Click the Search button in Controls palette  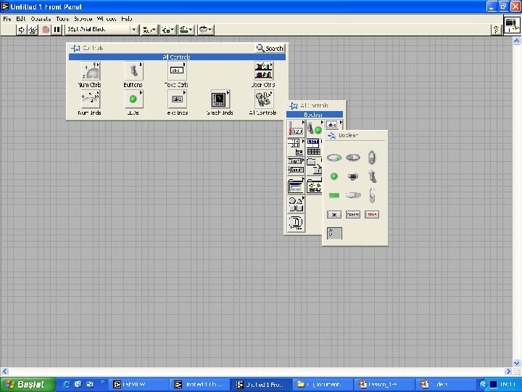coord(270,49)
